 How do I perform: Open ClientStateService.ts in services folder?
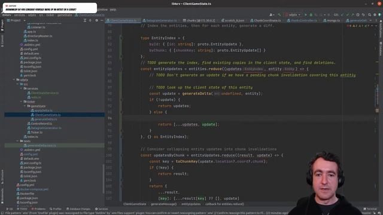[x=44, y=93]
